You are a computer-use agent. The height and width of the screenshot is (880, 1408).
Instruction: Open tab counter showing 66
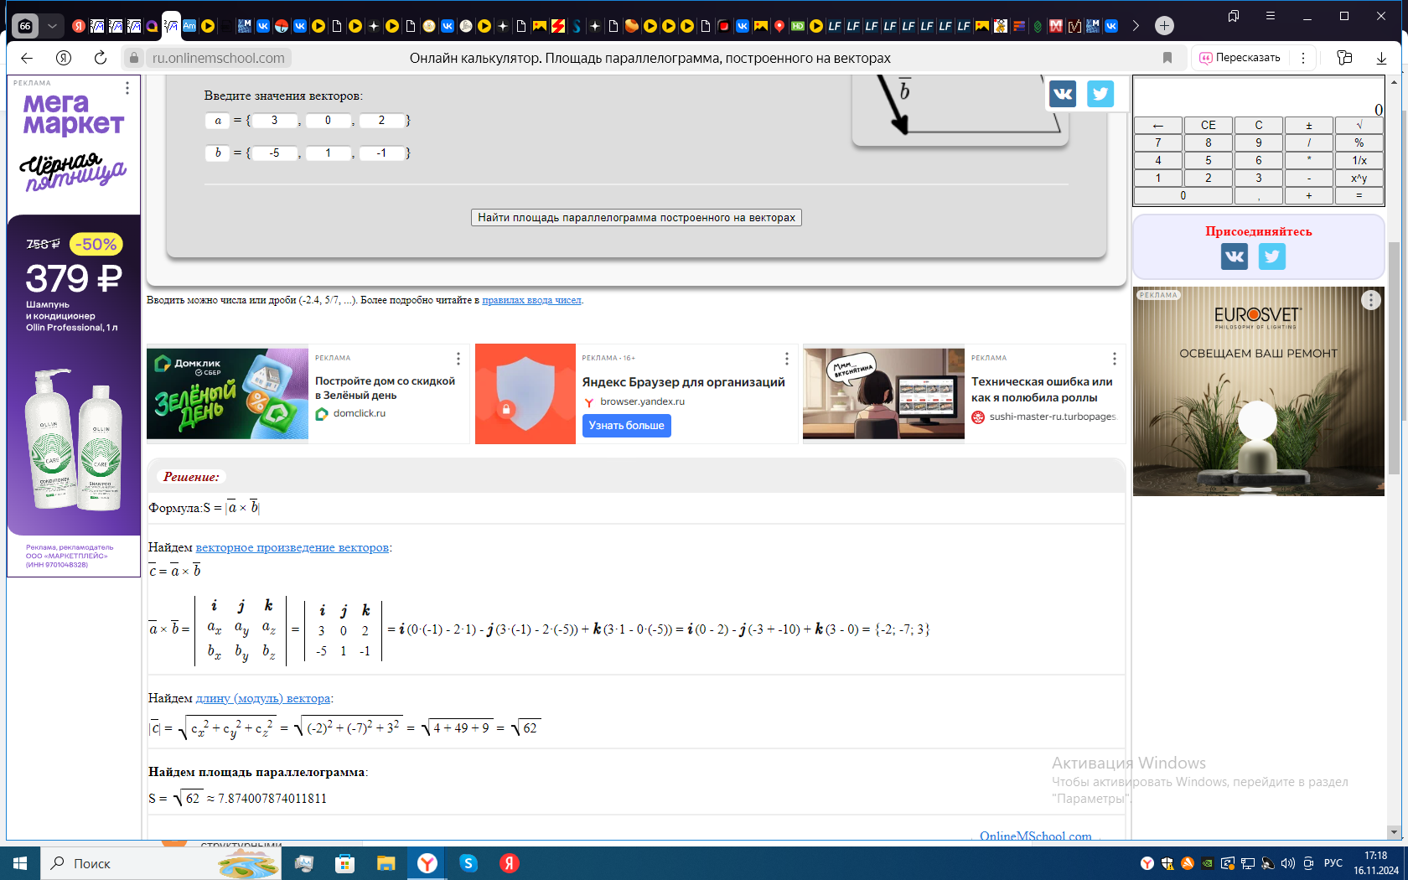pos(25,26)
